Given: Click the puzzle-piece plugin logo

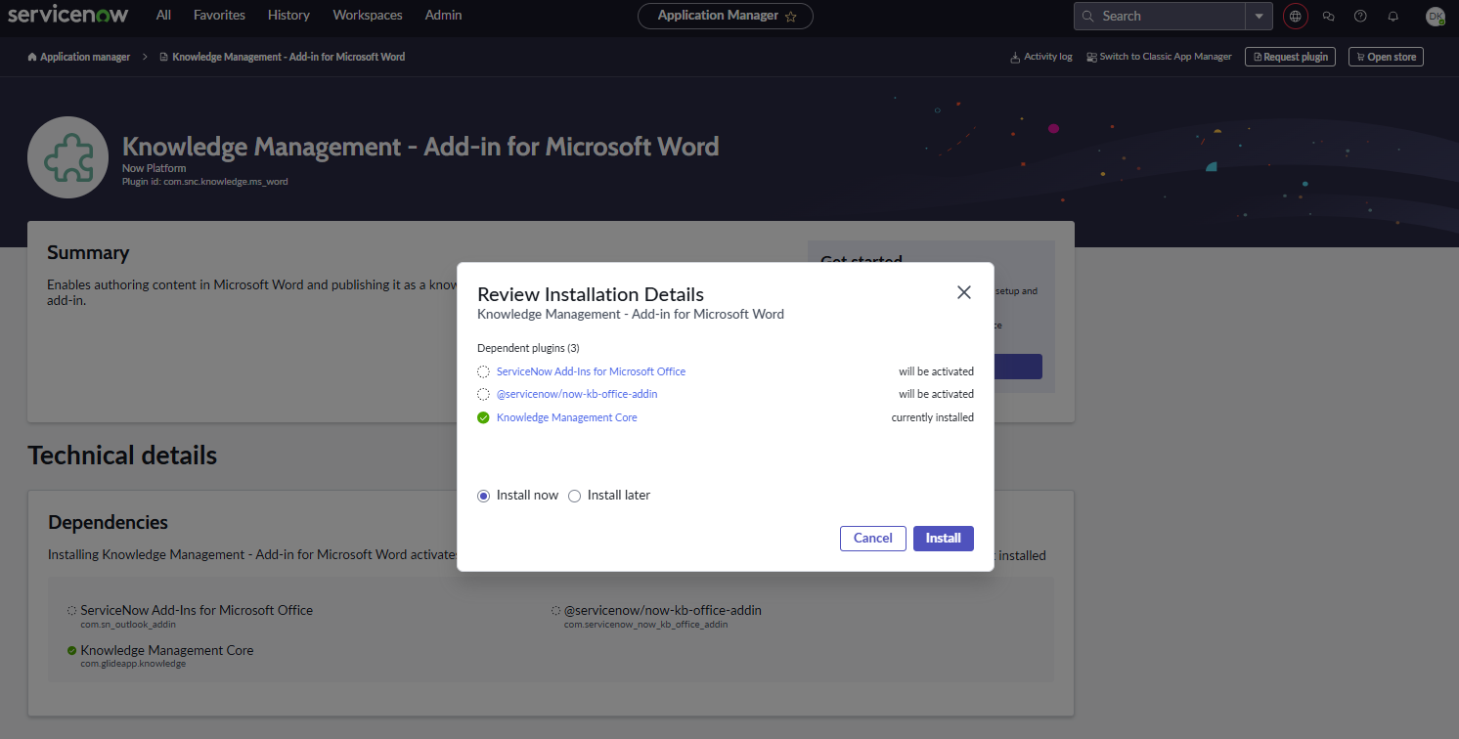Looking at the screenshot, I should tap(67, 156).
